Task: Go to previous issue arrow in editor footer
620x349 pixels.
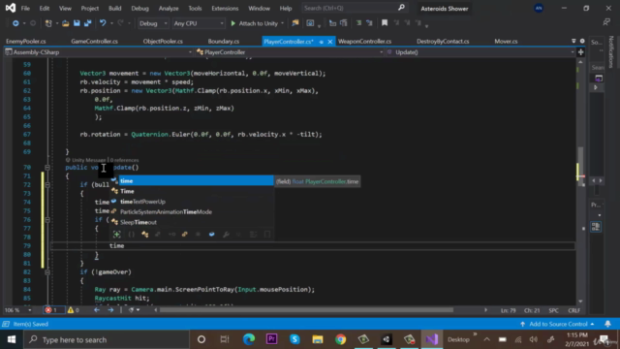Action: pyautogui.click(x=97, y=310)
